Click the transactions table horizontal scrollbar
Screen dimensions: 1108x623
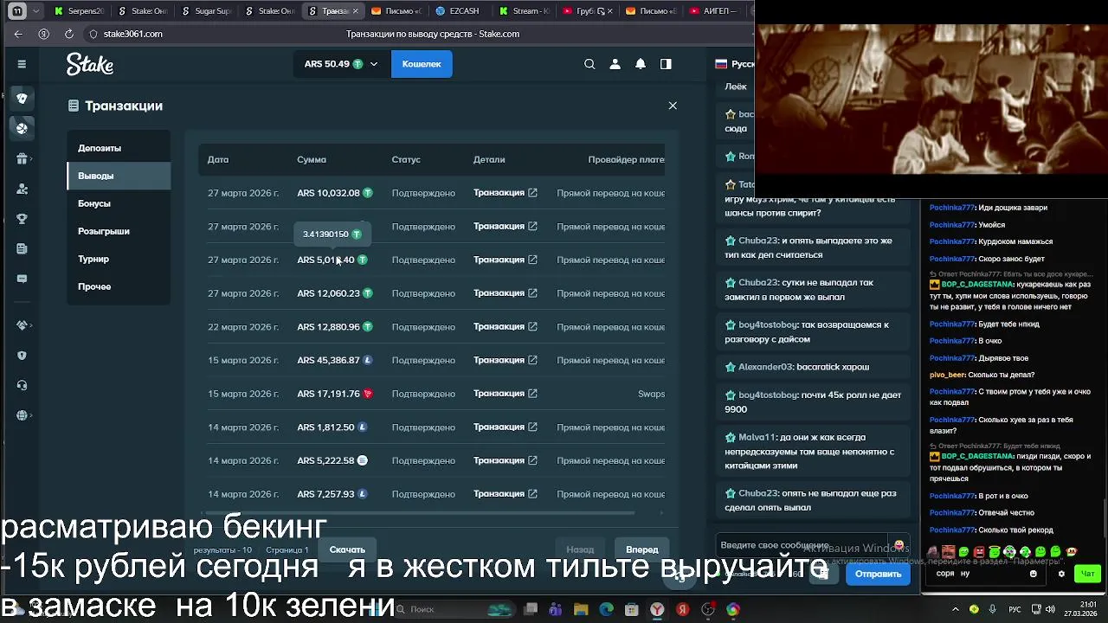pos(420,514)
